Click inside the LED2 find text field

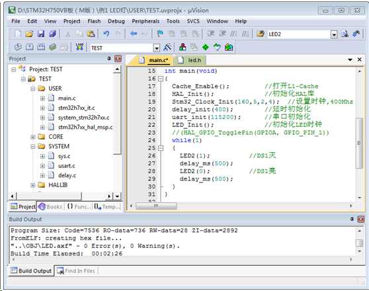click(298, 34)
